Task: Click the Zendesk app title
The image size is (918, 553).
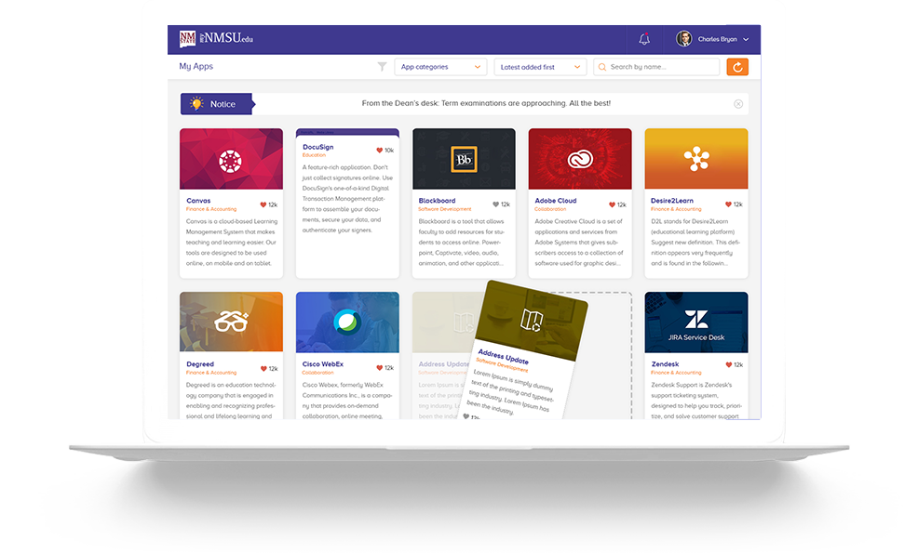Action: pyautogui.click(x=665, y=364)
